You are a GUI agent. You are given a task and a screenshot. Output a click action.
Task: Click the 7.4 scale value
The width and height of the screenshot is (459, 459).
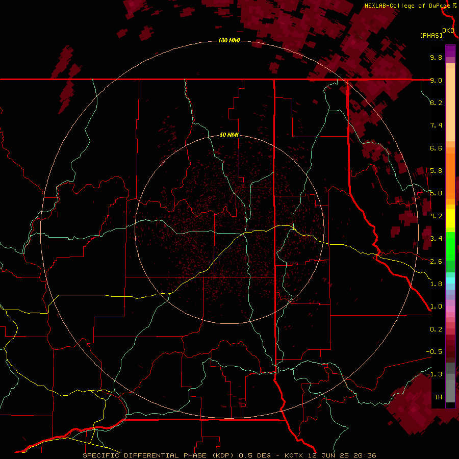[x=436, y=125]
